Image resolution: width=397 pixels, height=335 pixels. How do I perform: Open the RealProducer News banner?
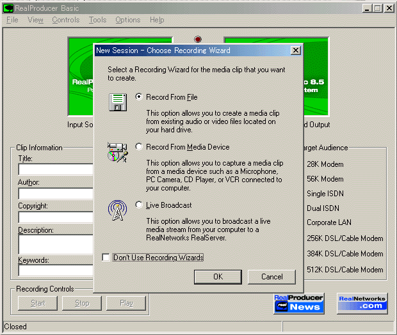tap(299, 304)
